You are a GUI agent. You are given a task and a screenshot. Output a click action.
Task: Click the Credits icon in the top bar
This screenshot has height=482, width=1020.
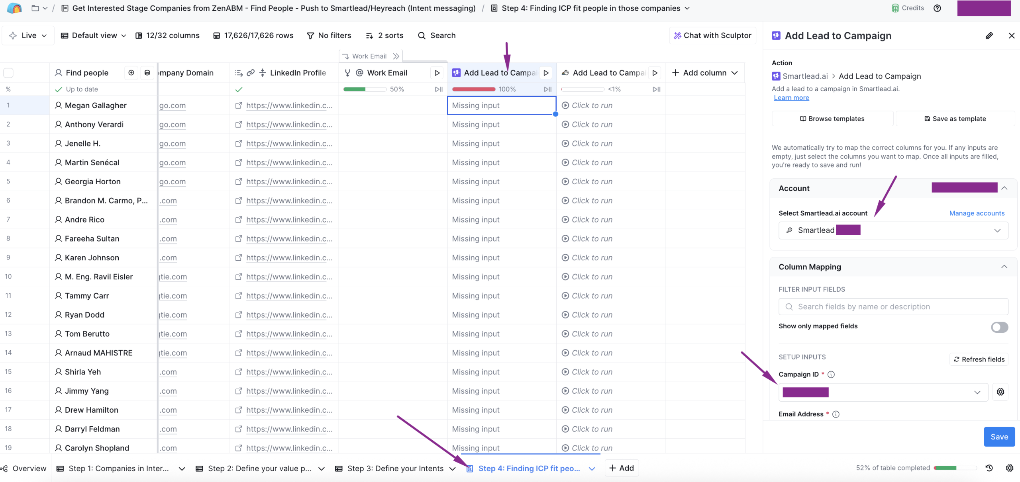tap(895, 8)
